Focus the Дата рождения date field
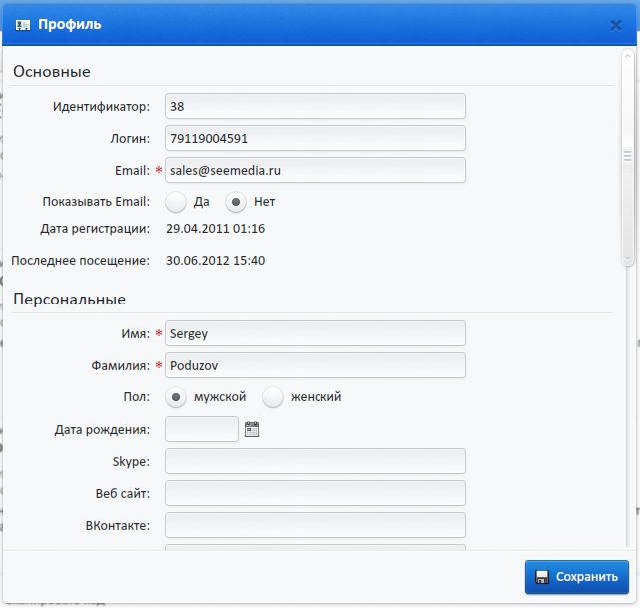This screenshot has width=640, height=608. (x=202, y=429)
